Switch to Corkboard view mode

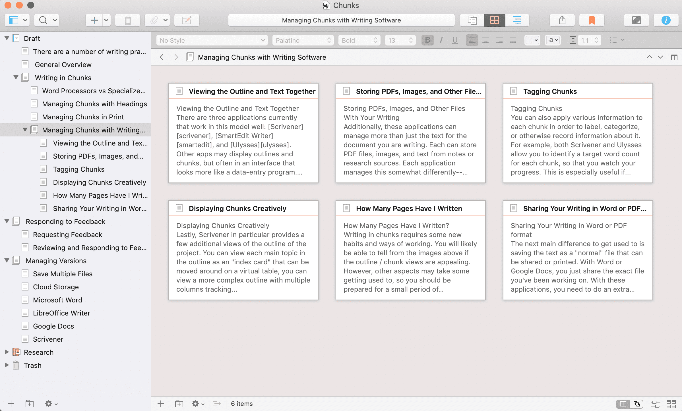coord(495,20)
